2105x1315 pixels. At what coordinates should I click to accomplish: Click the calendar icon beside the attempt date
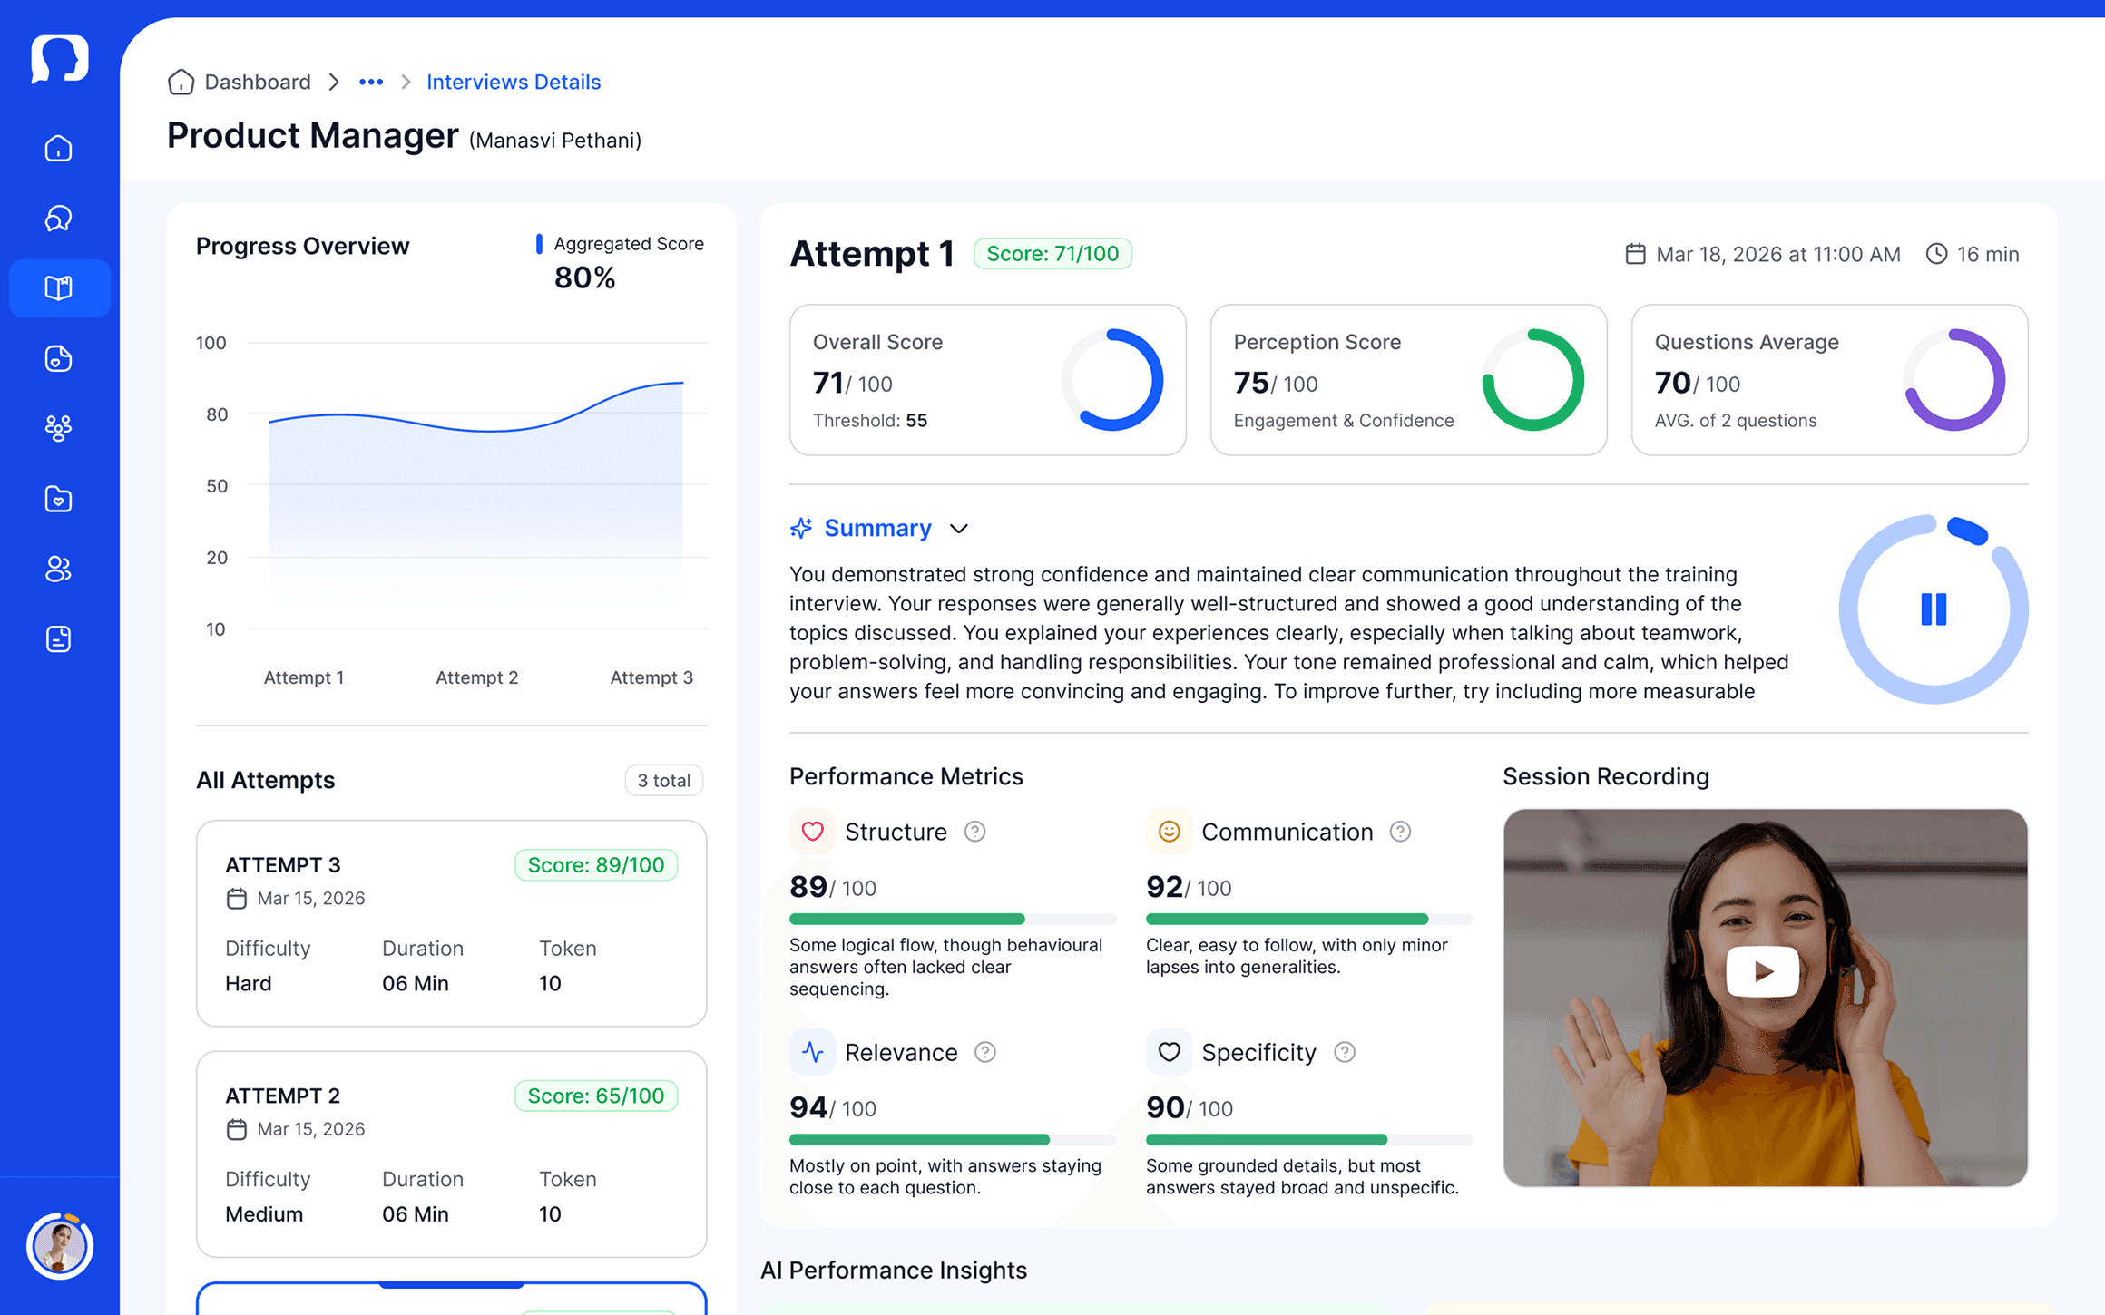coord(1635,254)
